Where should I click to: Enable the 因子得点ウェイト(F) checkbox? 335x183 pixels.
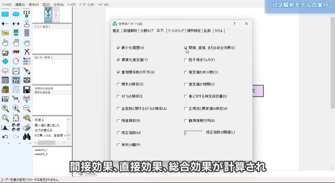point(186,60)
